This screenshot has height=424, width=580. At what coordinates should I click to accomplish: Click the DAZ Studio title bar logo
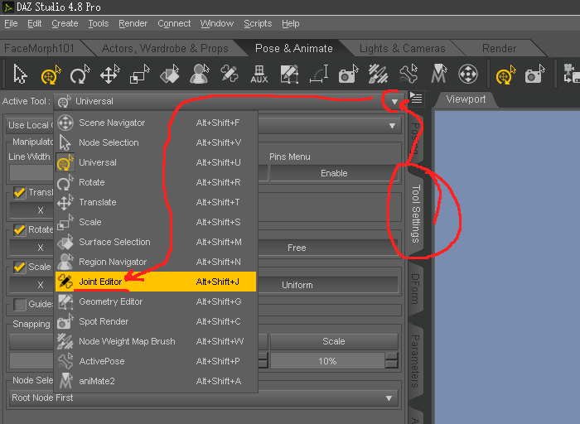pyautogui.click(x=7, y=7)
